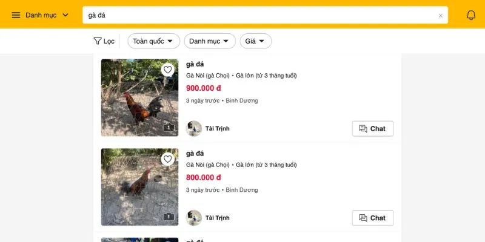Open second gà đá listing title
Viewport: 485px width, 242px height.
[195, 154]
